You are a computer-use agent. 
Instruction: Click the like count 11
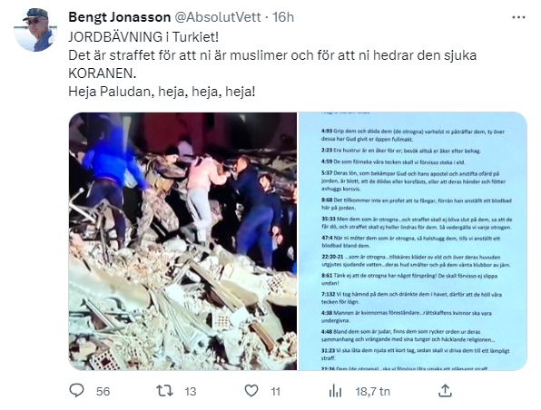click(275, 391)
